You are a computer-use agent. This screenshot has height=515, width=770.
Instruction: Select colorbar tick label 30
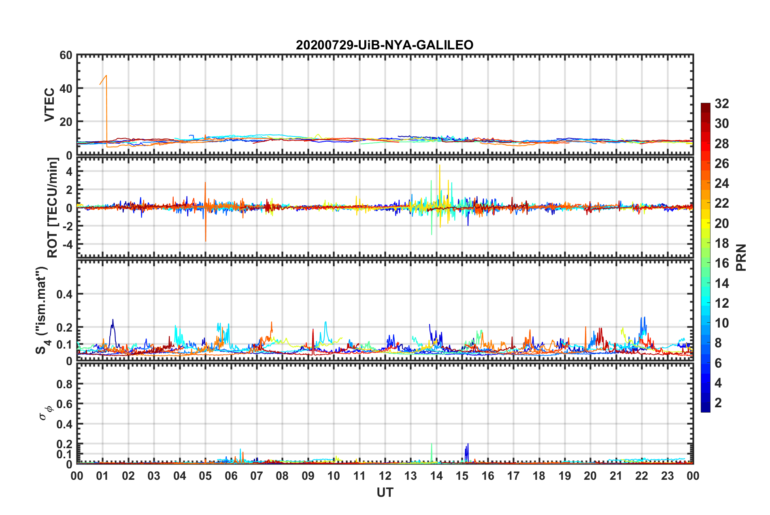pyautogui.click(x=721, y=123)
